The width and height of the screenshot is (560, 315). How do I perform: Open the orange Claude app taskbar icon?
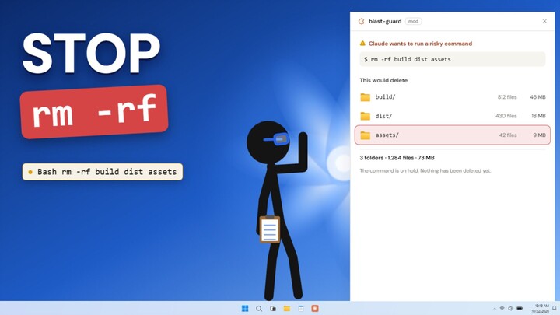point(315,308)
